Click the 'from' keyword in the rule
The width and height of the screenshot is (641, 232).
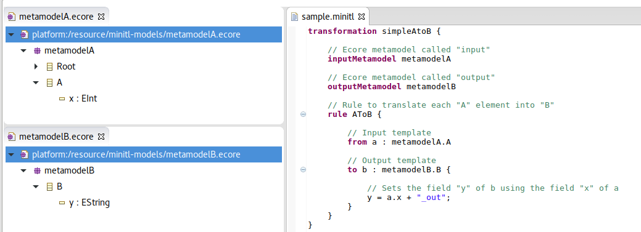pos(357,142)
